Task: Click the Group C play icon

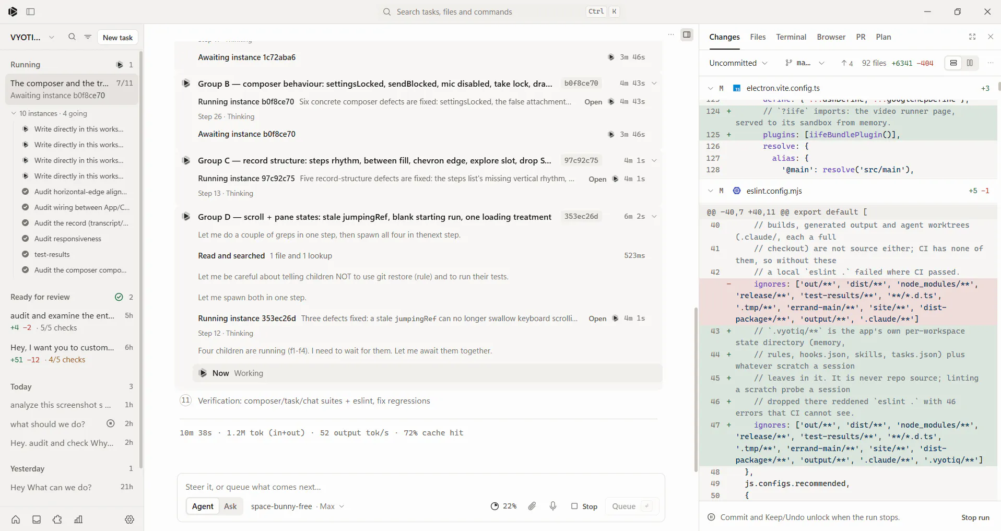Action: [x=186, y=160]
